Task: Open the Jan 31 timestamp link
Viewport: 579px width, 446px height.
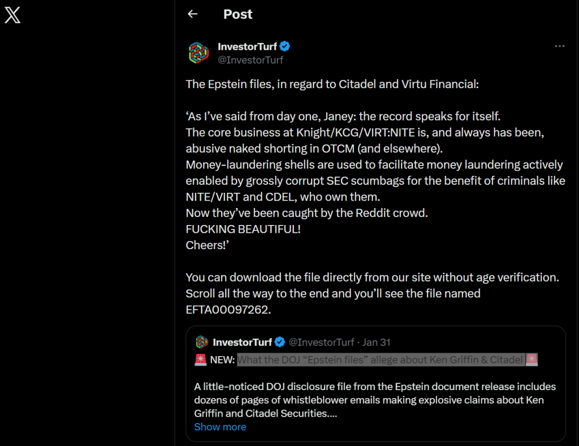Action: click(375, 341)
